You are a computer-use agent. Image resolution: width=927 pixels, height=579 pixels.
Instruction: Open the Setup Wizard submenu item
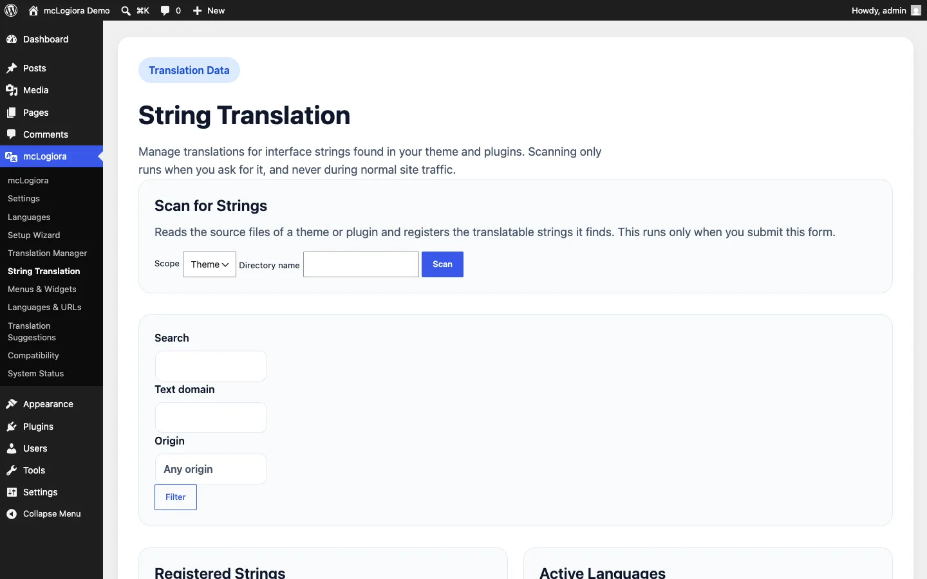[x=33, y=235]
